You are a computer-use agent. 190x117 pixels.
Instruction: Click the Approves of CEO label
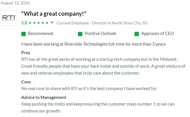(x=158, y=34)
